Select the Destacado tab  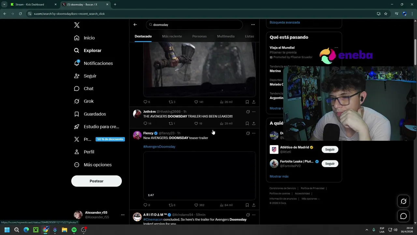point(143,36)
